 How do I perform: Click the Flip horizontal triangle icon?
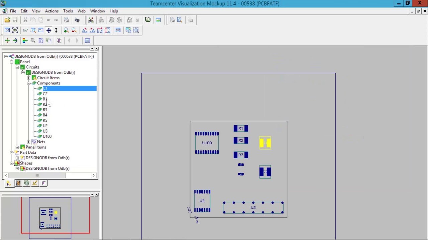coord(100,30)
